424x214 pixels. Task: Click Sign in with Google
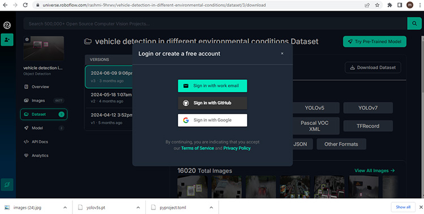212,120
